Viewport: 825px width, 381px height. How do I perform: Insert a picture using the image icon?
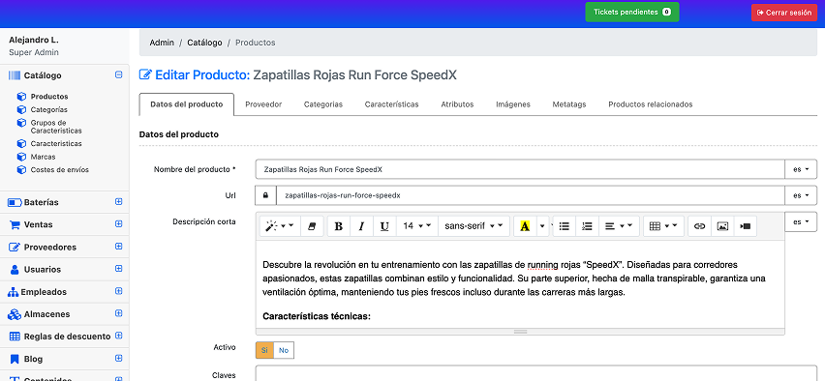722,226
